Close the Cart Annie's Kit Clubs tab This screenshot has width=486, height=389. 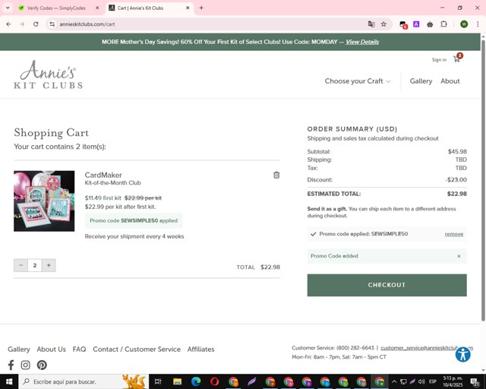(188, 8)
